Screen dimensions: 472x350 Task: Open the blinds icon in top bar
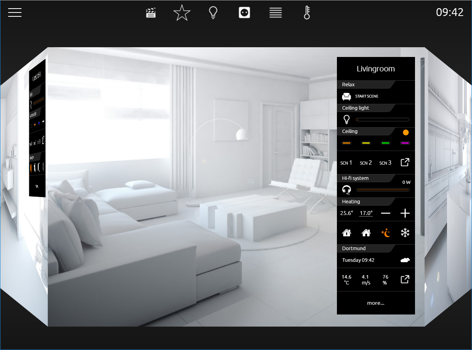tap(276, 13)
